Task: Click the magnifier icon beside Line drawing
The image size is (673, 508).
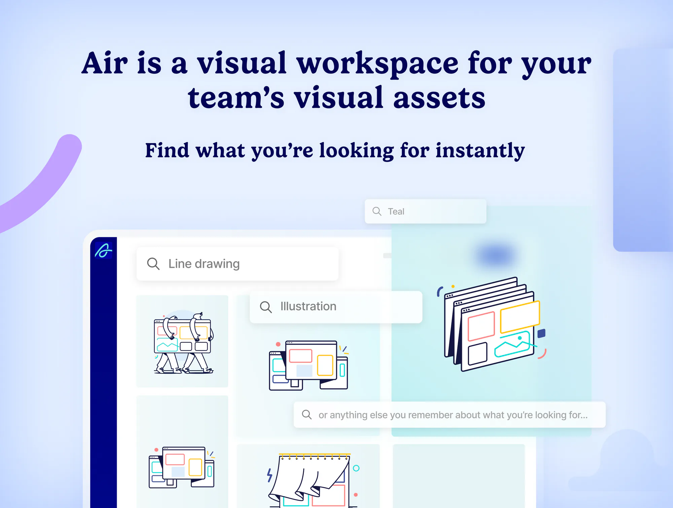Action: [153, 264]
